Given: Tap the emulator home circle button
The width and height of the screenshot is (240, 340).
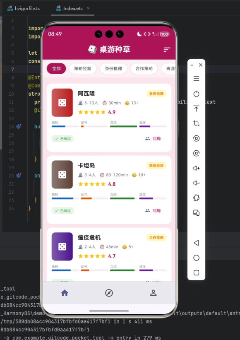Looking at the screenshot, I should (196, 258).
